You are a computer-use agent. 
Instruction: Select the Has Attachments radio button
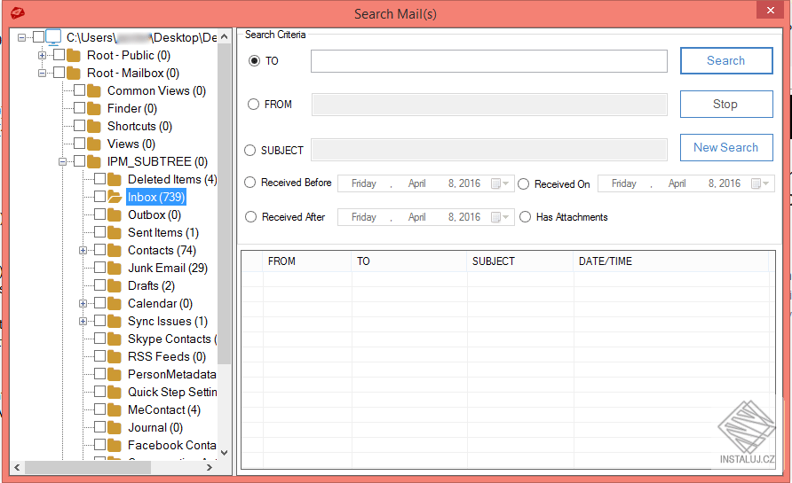tap(526, 217)
